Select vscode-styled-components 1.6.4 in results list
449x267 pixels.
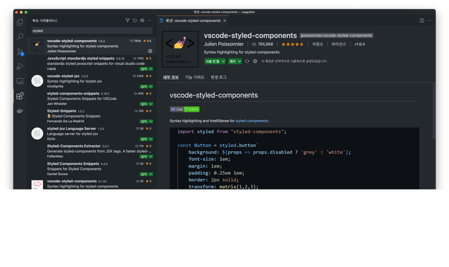tap(92, 46)
